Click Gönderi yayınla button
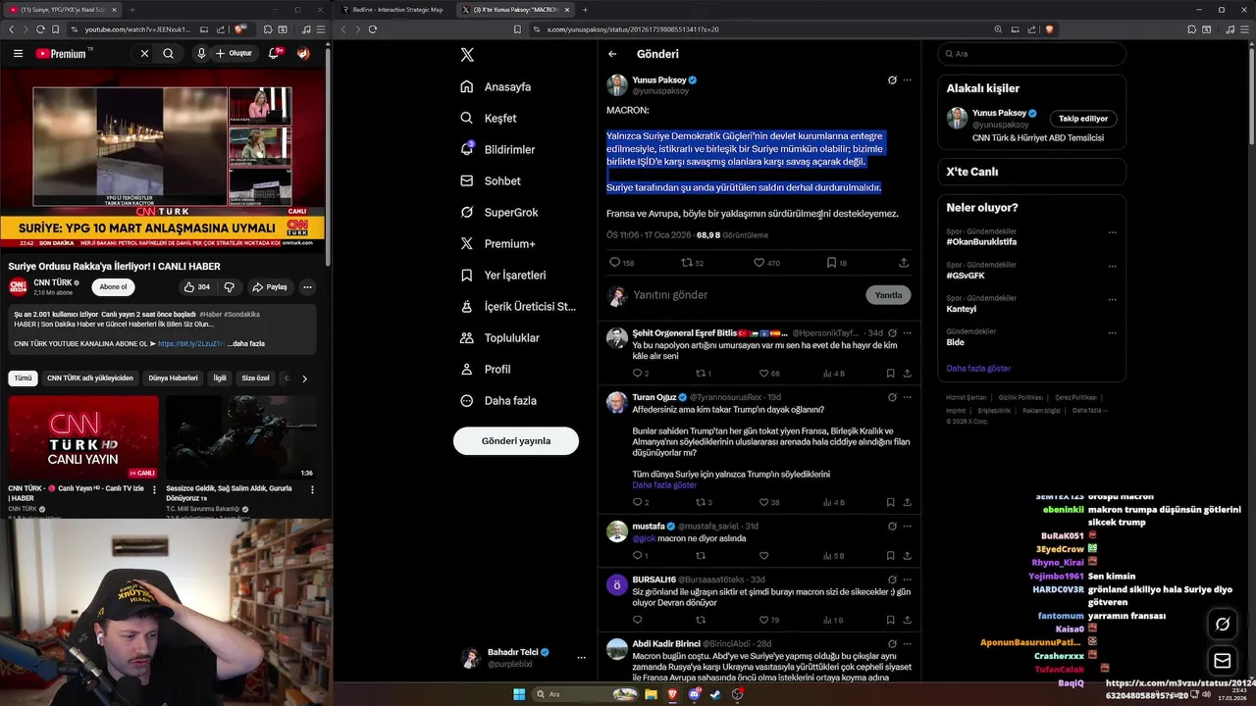This screenshot has width=1256, height=706. tap(515, 440)
